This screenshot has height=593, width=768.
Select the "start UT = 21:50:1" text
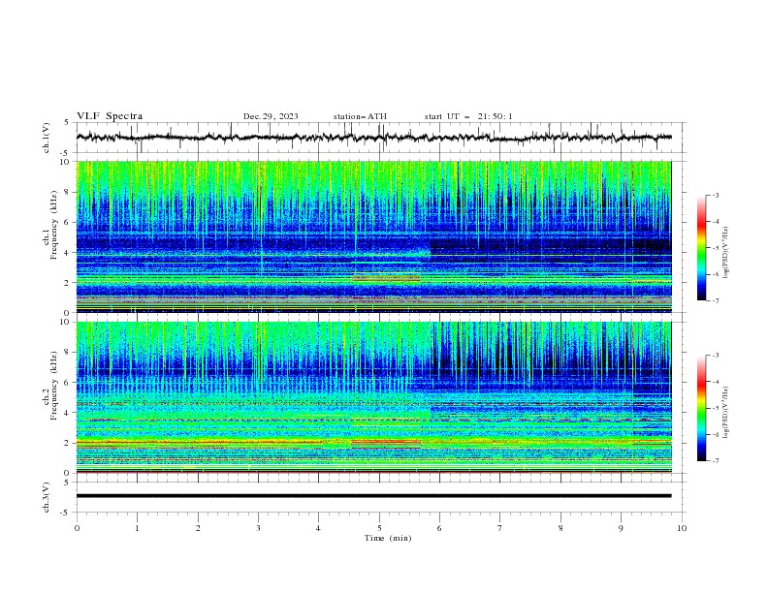468,116
